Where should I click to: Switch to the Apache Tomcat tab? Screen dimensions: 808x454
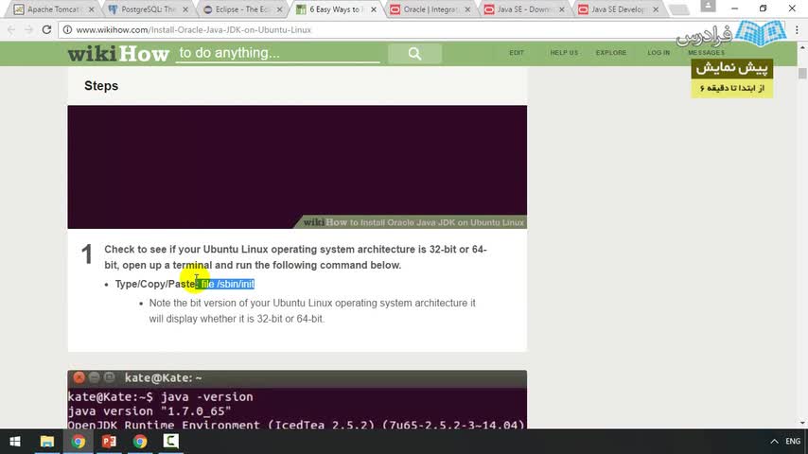pyautogui.click(x=51, y=9)
